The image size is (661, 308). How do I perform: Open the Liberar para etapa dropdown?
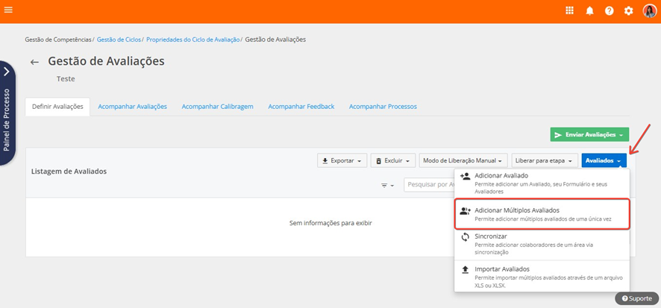545,160
